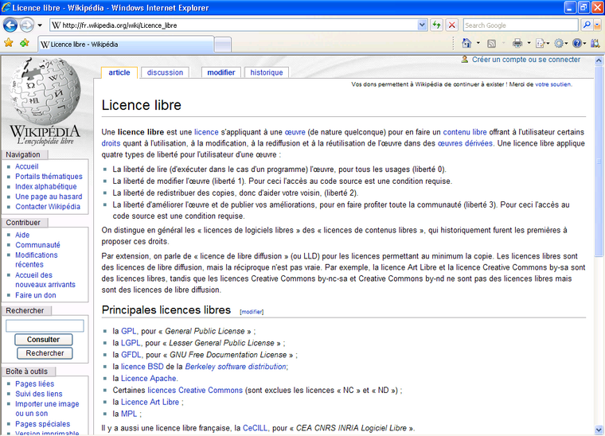Open the Help question mark menu
Screen dimensions: 605x436
point(580,44)
